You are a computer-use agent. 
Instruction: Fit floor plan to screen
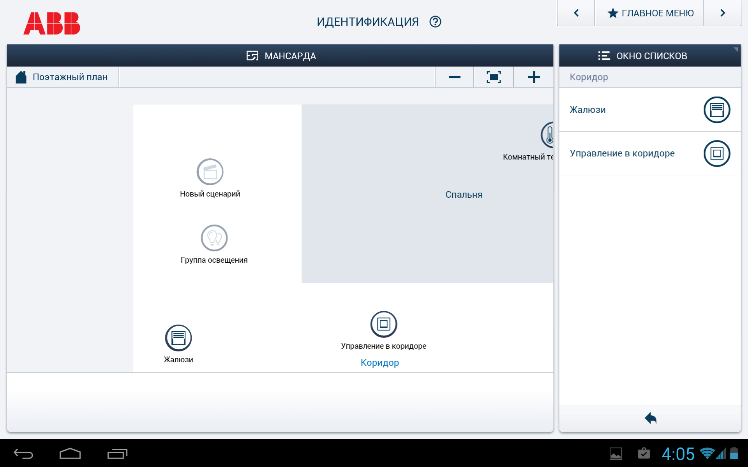point(494,77)
